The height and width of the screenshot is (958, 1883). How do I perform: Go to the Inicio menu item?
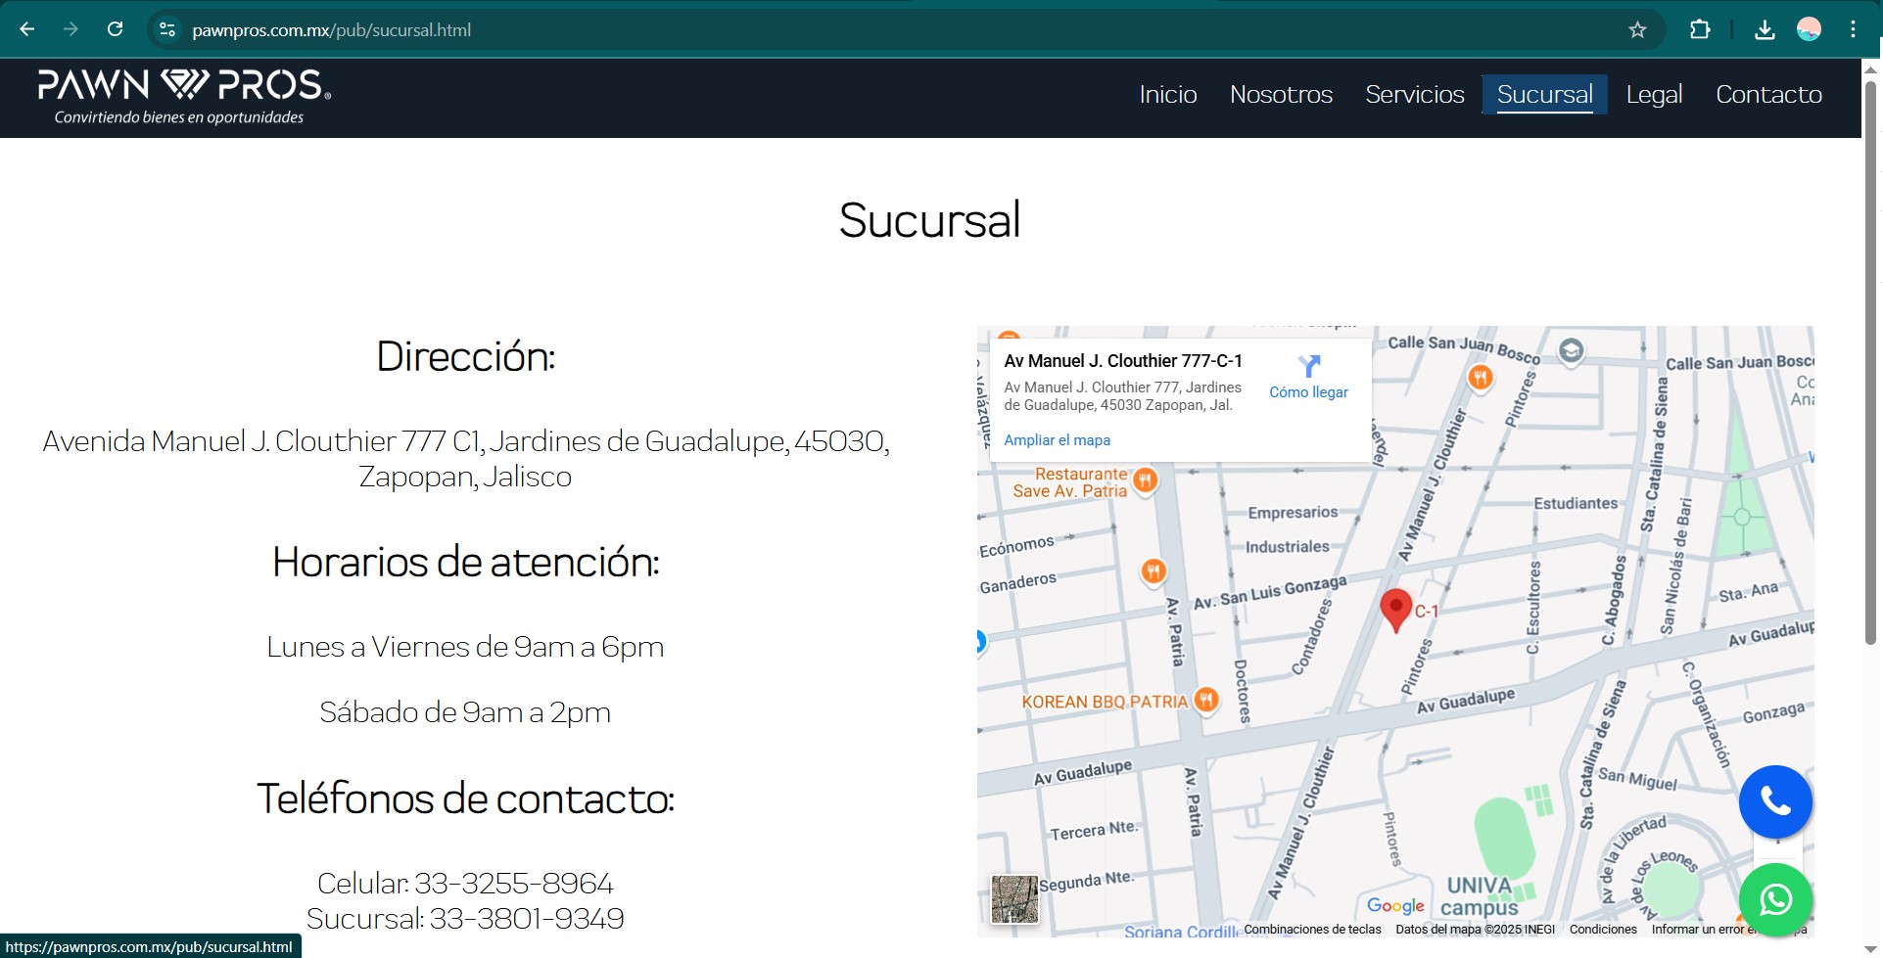pyautogui.click(x=1167, y=94)
